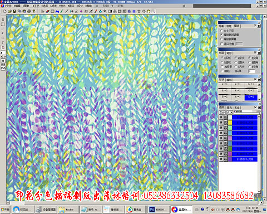This screenshot has width=267, height=214.
Task: Open the Windows Start button
Action: click(x=5, y=210)
